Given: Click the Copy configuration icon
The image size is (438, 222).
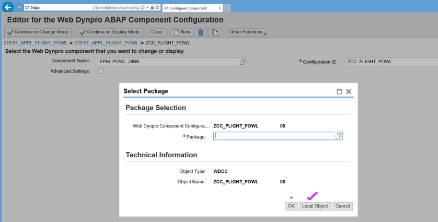Looking at the screenshot, I should [215, 32].
